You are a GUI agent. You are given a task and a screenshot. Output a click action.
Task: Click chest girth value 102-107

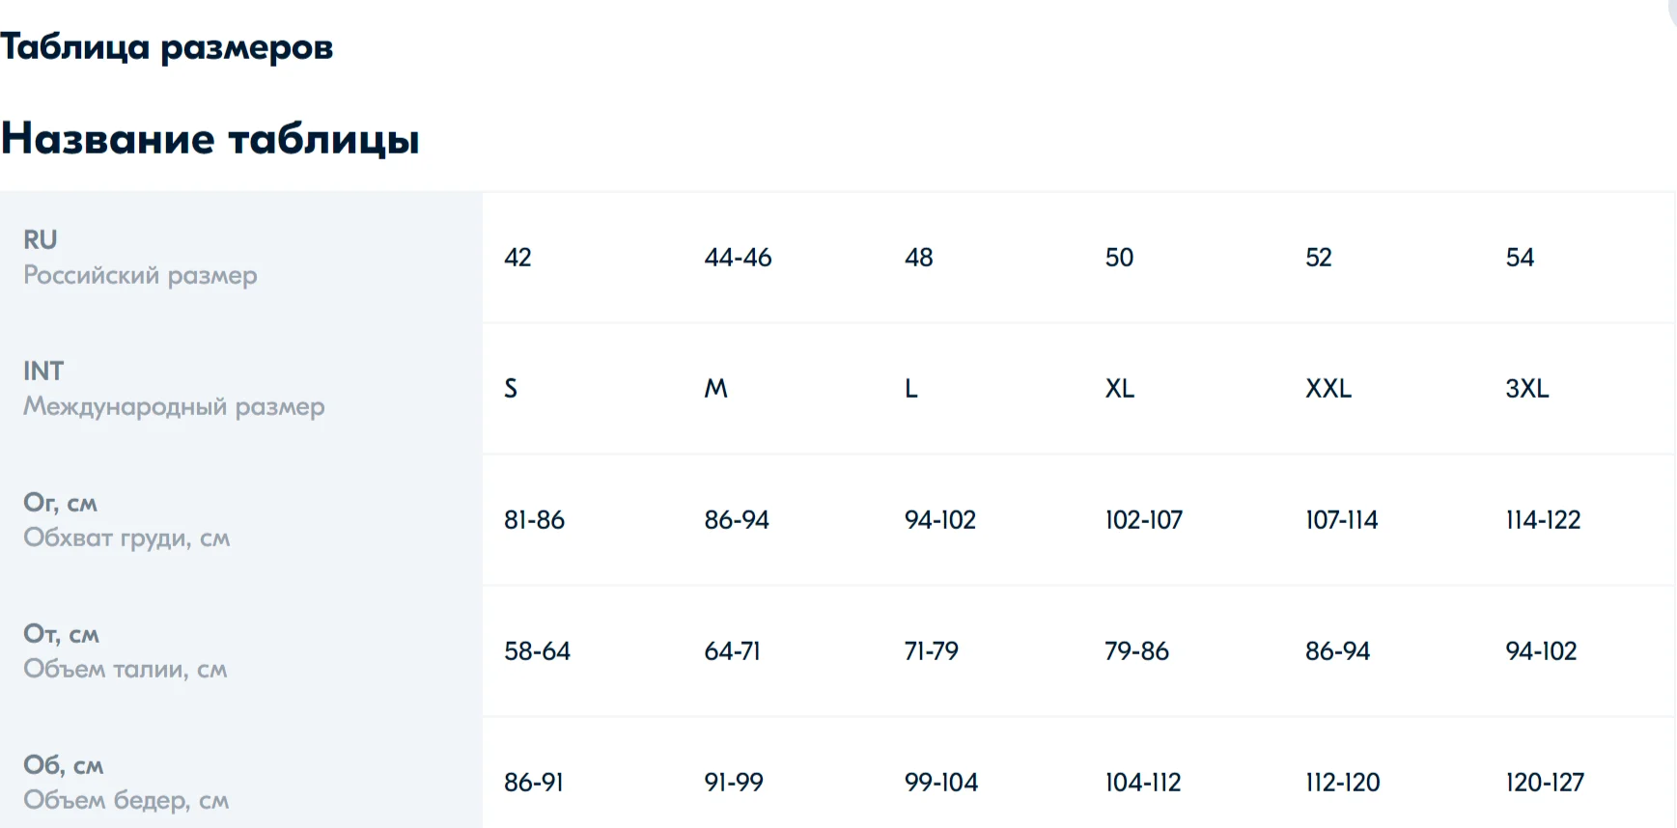(x=1143, y=520)
